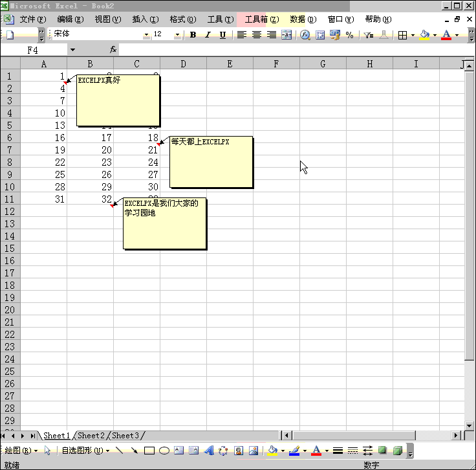This screenshot has width=476, height=470.
Task: Insert WordArt from the drawing toolbar
Action: (209, 451)
